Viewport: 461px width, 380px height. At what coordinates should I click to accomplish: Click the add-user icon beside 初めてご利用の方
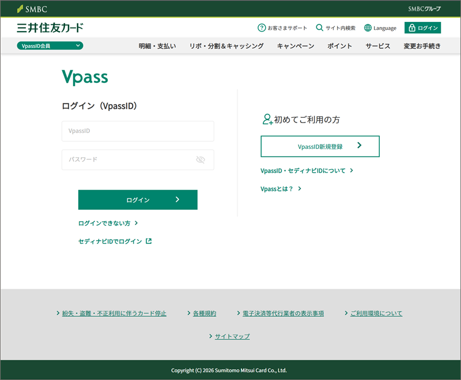point(267,120)
